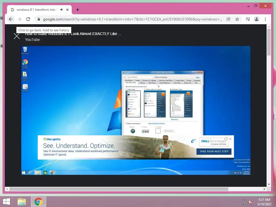Click See. Understand. Optimize. ad headline
The image size is (276, 207).
pyautogui.click(x=79, y=146)
